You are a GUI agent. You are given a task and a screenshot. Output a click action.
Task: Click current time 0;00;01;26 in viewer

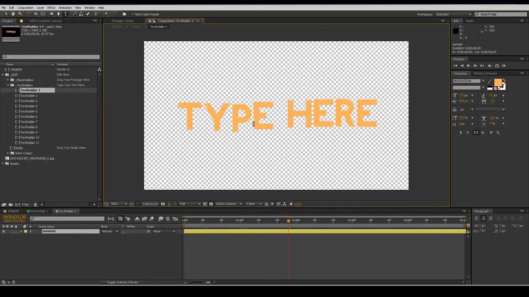150,204
